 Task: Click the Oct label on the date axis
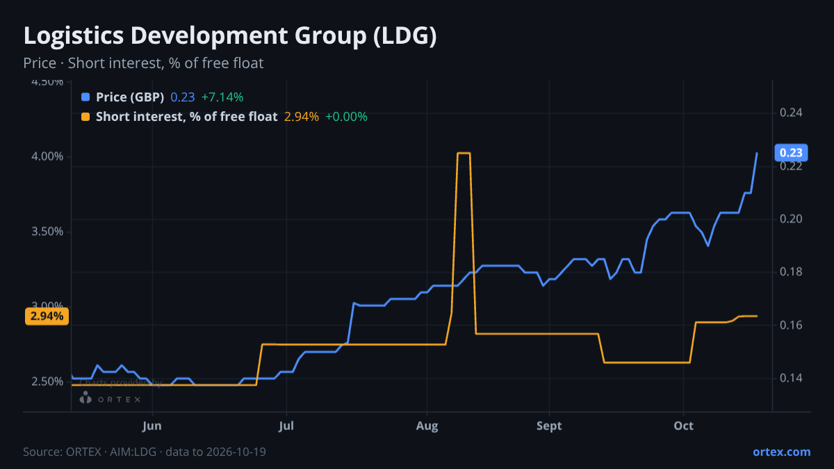(684, 425)
